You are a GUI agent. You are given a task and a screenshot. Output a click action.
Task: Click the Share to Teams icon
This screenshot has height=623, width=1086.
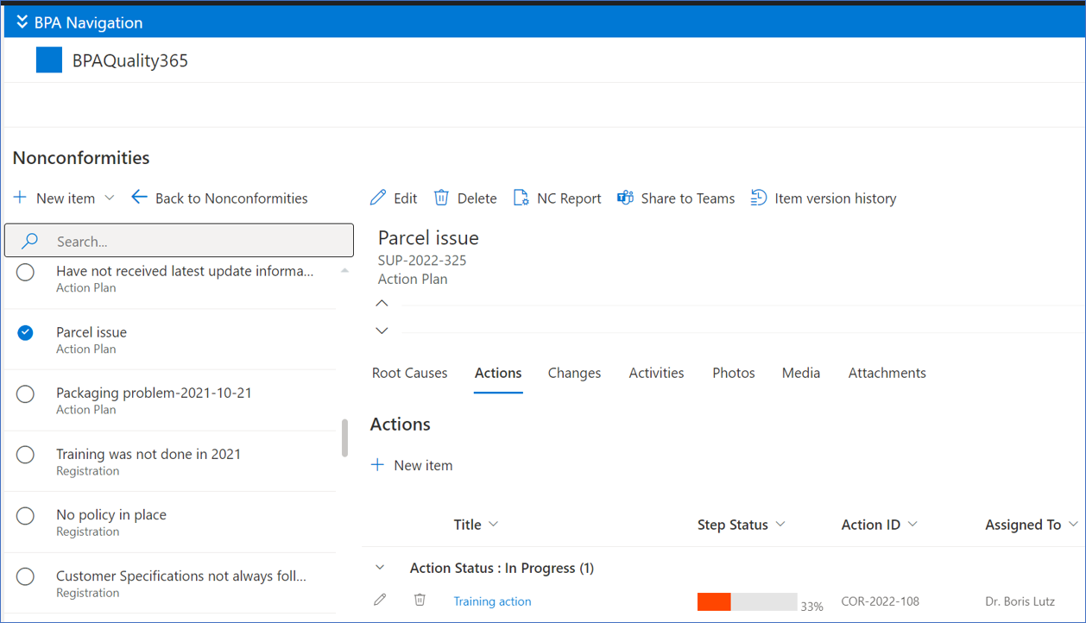[x=625, y=198]
